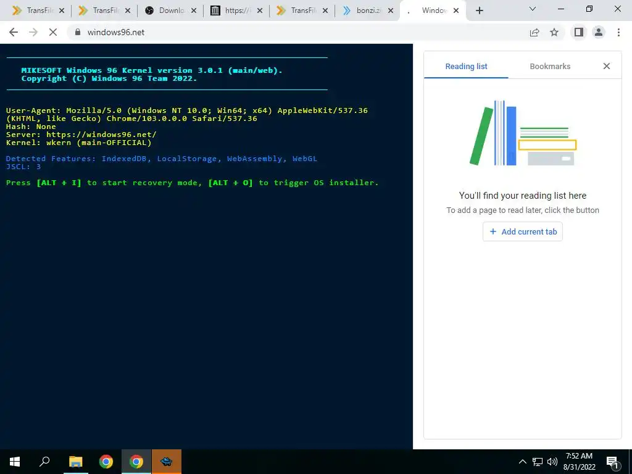The width and height of the screenshot is (632, 474).
Task: Open the orange-highlighted taskbar app
Action: point(167,462)
